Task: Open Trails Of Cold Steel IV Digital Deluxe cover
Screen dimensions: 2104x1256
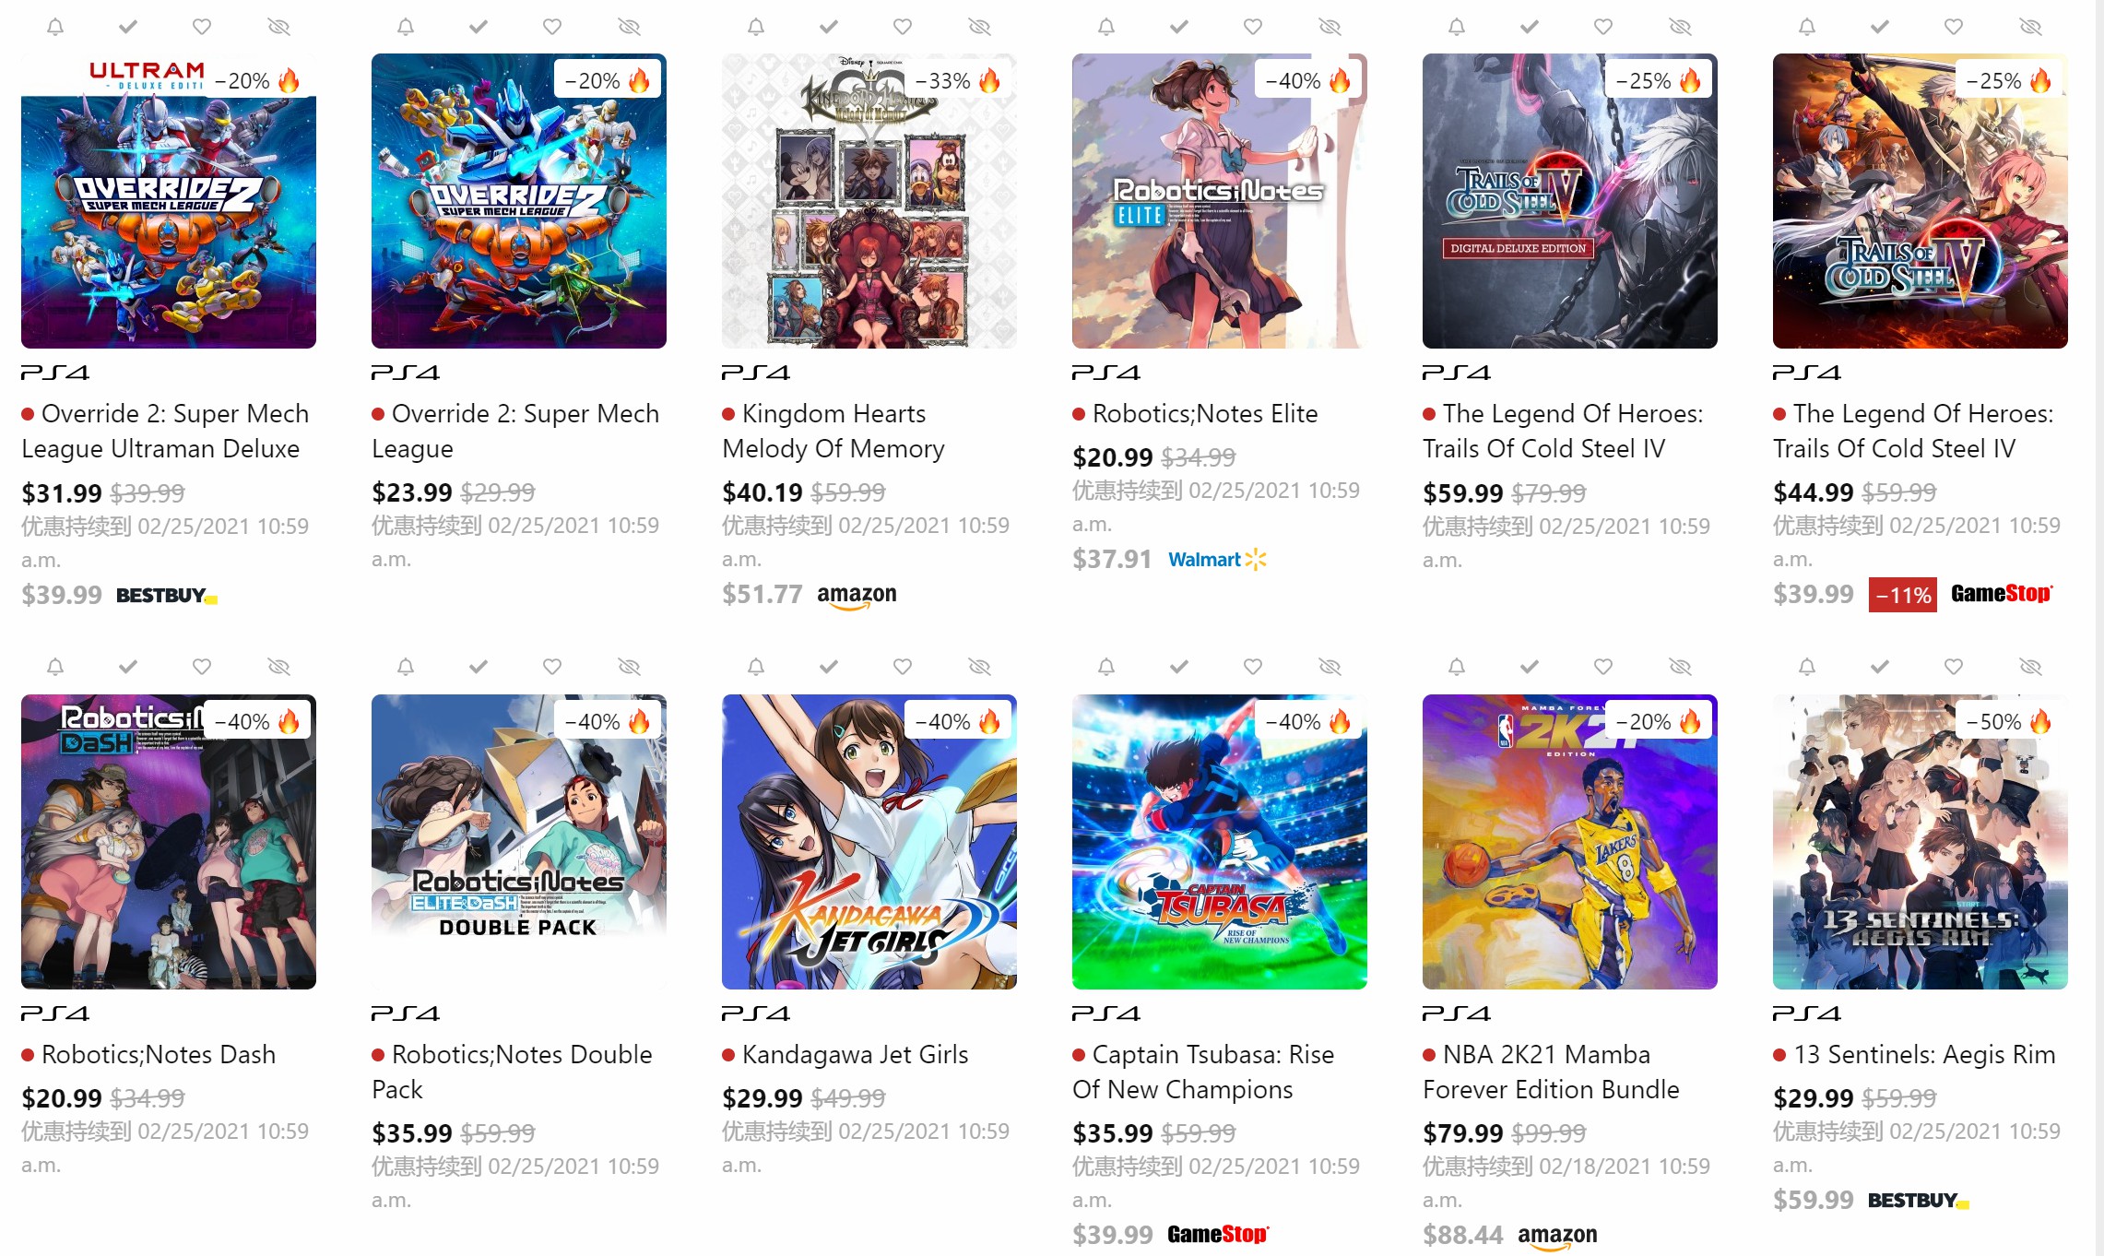Action: tap(1570, 201)
